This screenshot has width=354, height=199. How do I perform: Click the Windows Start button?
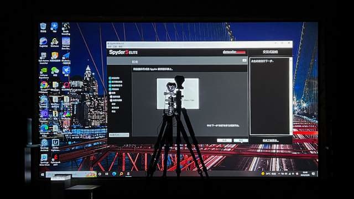[x=43, y=175]
